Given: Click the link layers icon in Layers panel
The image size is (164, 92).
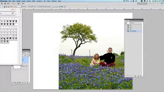Looking at the screenshot, I should 13,83.
